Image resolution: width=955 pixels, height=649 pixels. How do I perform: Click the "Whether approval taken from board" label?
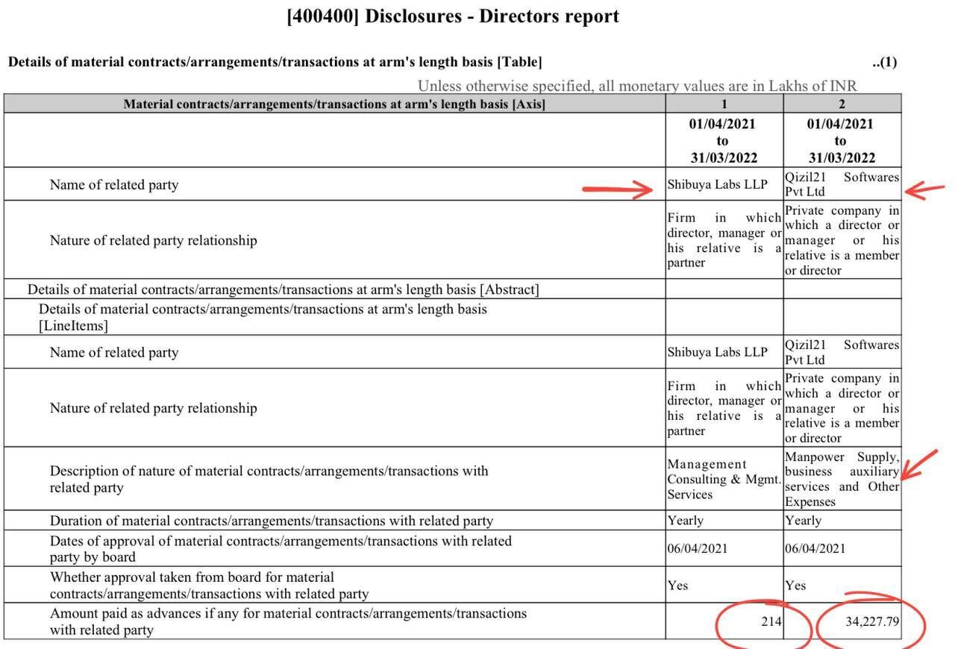tap(209, 586)
